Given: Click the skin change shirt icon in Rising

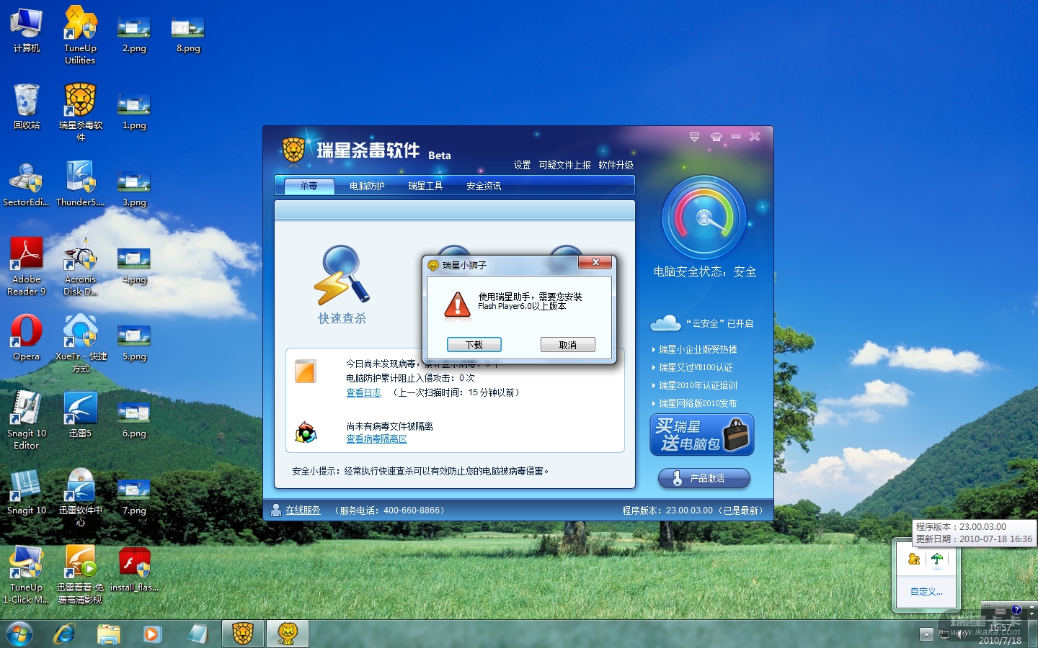Looking at the screenshot, I should point(716,136).
